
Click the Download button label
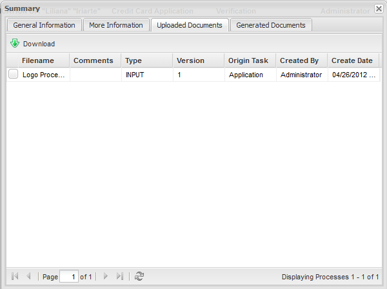pyautogui.click(x=39, y=44)
